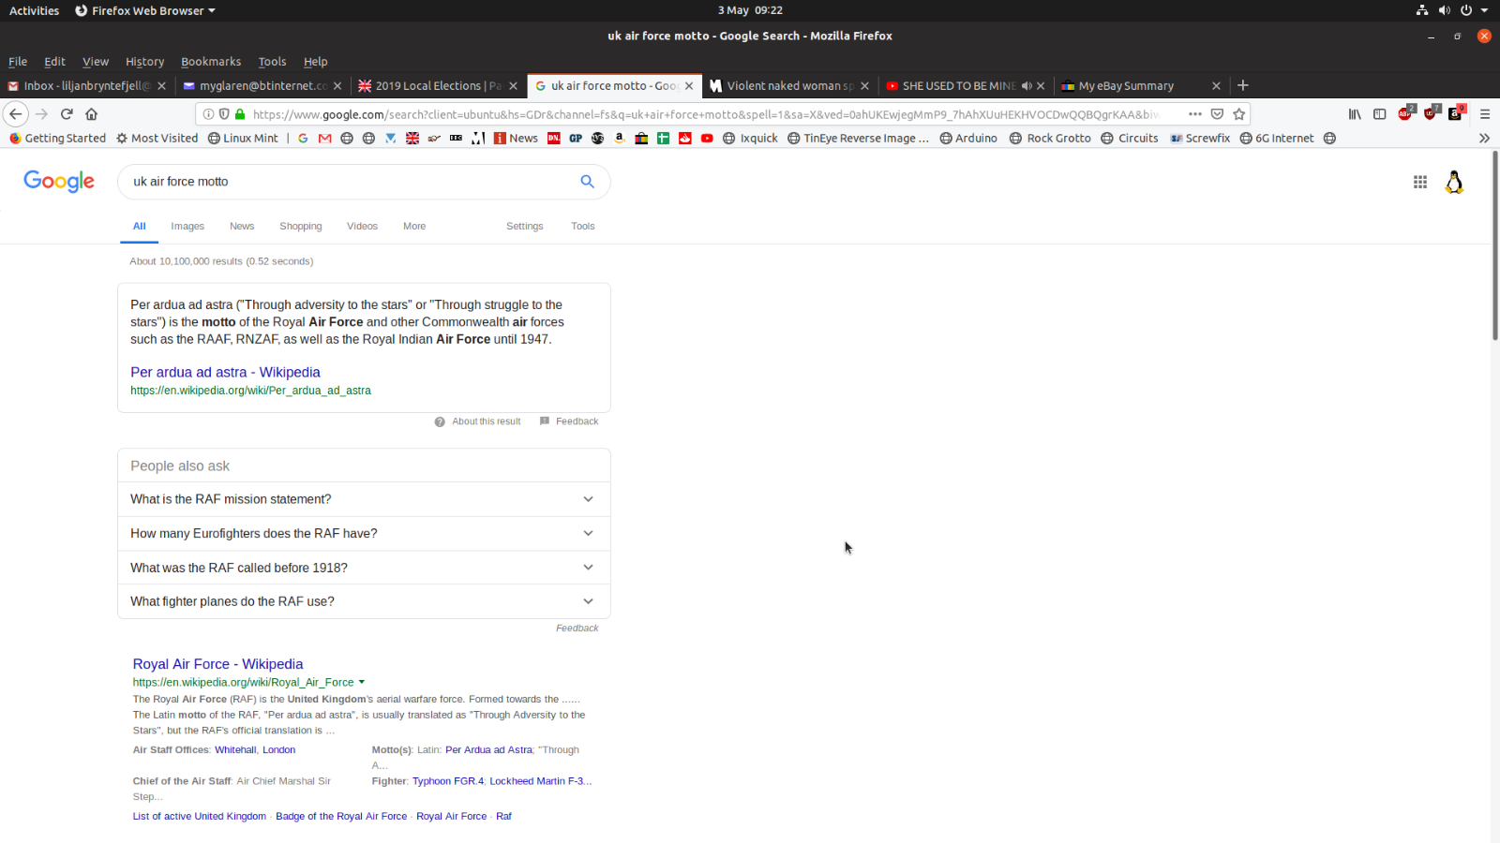Open the Arduino bookmark

pyautogui.click(x=968, y=139)
